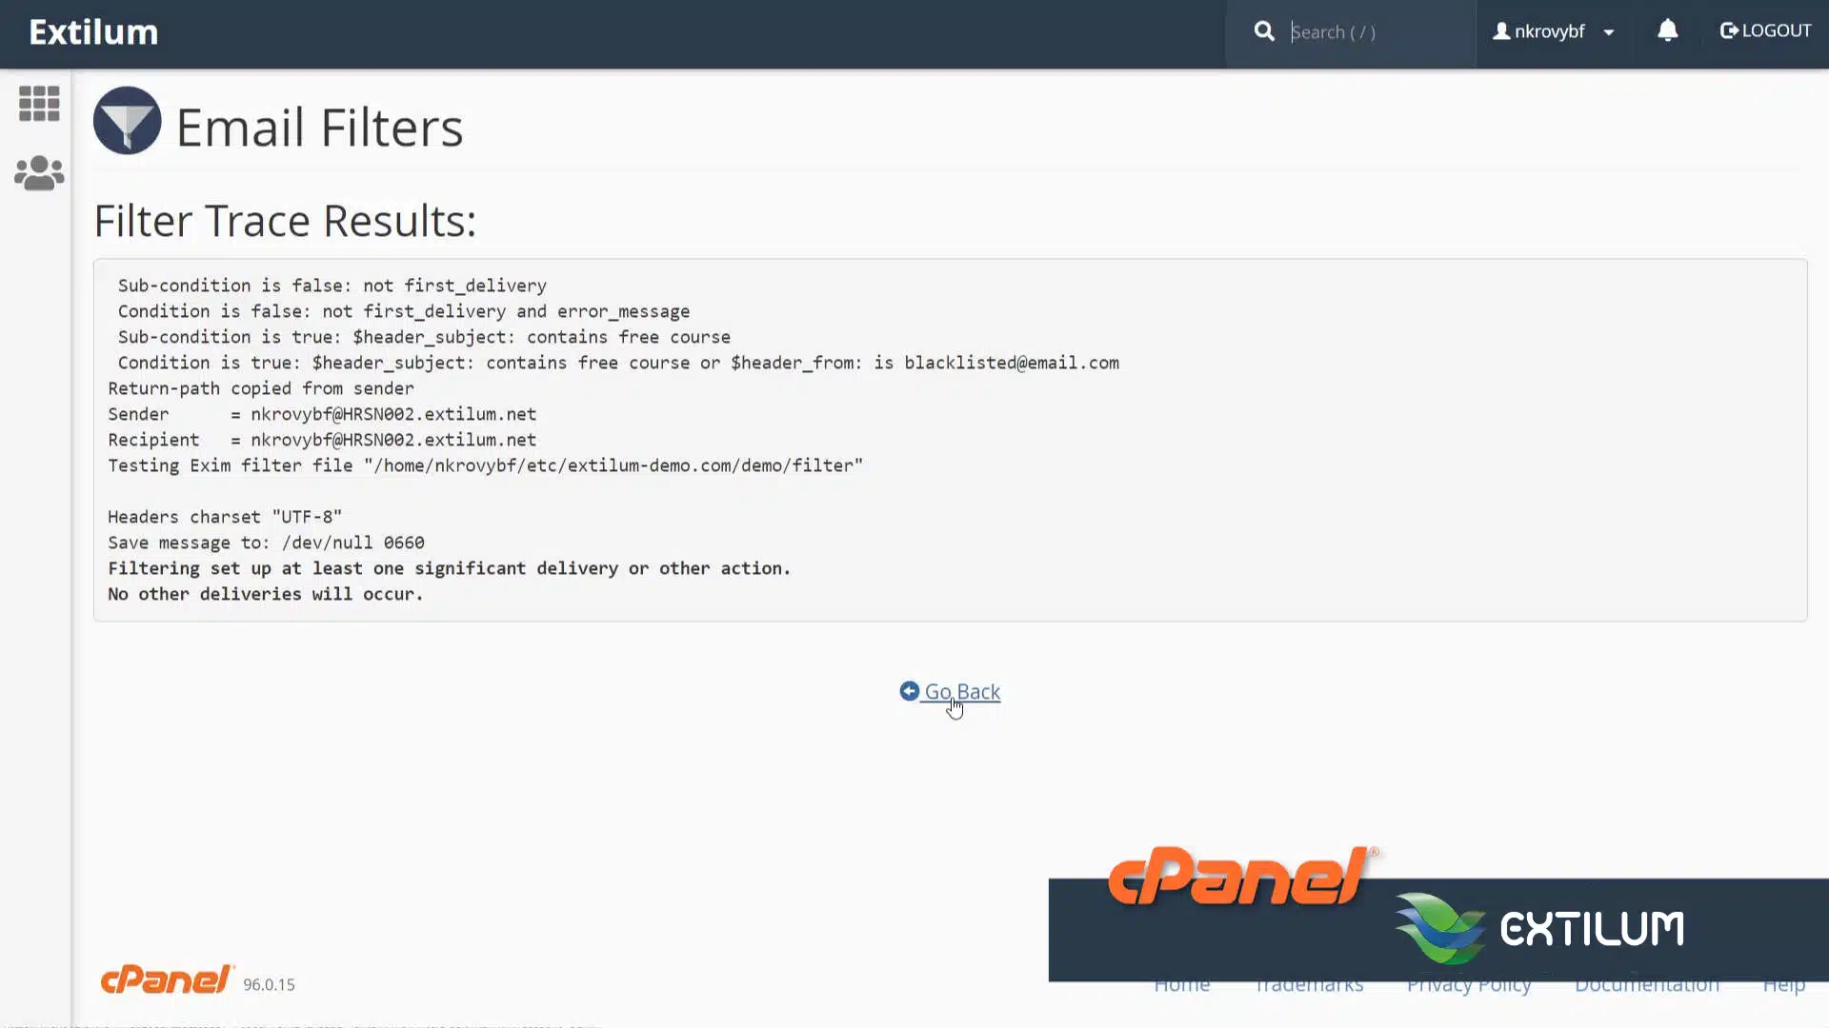1829x1028 pixels.
Task: Click the 'Email Filters' page heading
Action: pyautogui.click(x=319, y=128)
